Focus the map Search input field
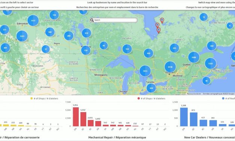The height and width of the screenshot is (141, 235). (114, 20)
